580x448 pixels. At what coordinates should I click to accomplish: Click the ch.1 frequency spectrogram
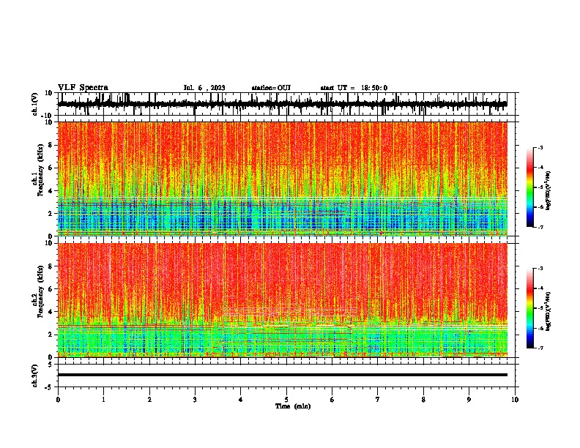pos(282,179)
